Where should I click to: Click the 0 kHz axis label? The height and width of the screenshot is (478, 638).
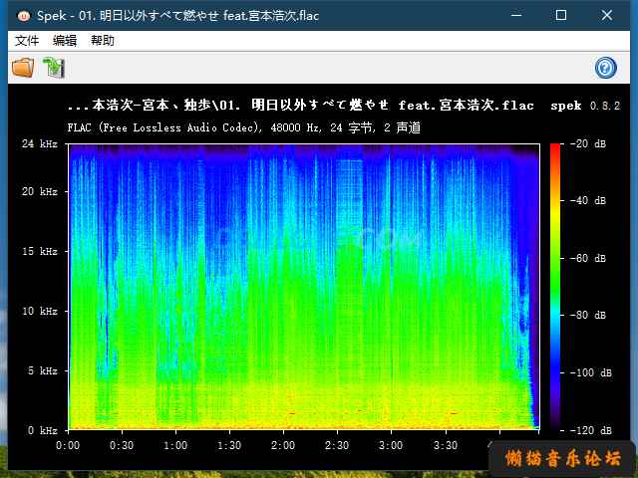coord(43,430)
